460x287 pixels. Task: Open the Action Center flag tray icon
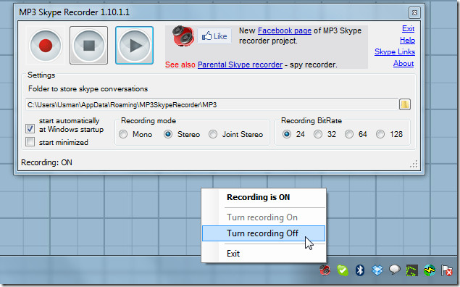click(x=447, y=270)
